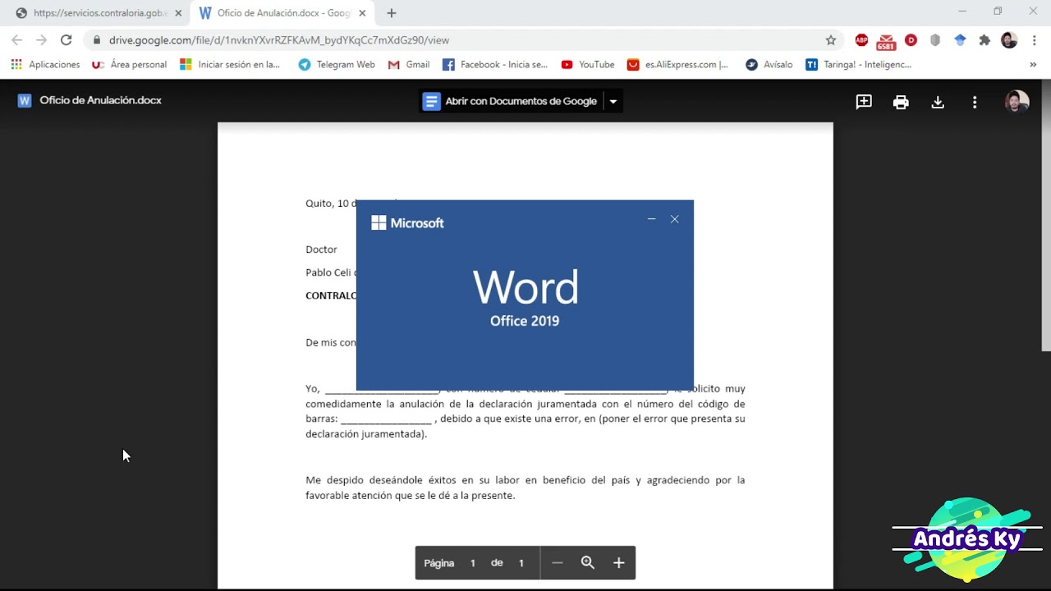Open Chrome profile avatar in toolbar
This screenshot has height=591, width=1051.
pyautogui.click(x=1009, y=39)
